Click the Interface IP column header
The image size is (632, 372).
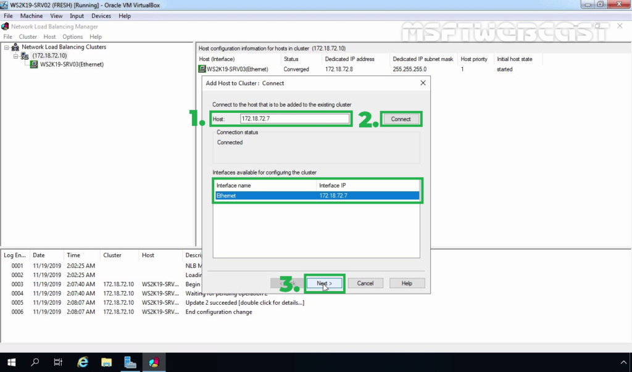[x=368, y=186]
